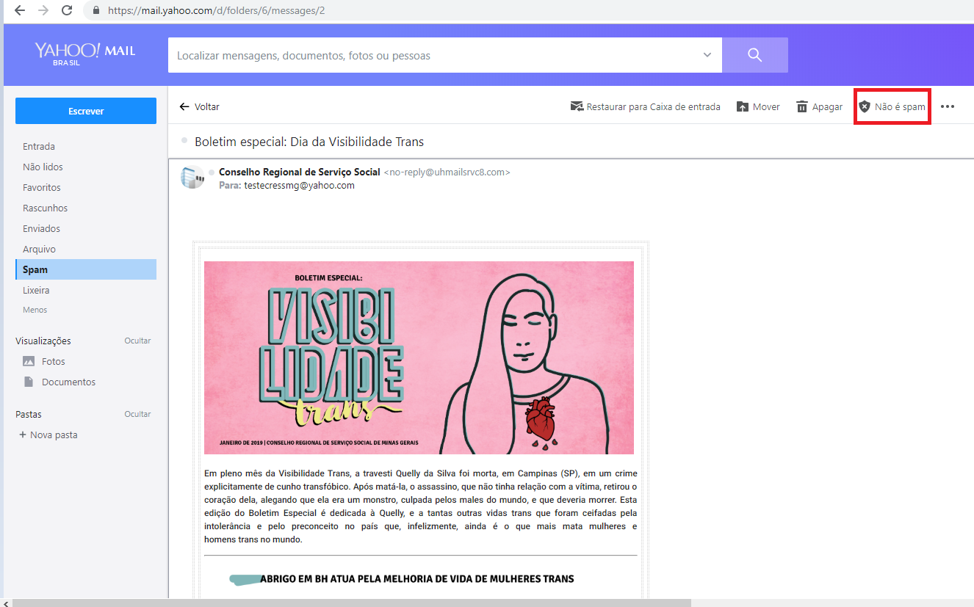Expand the search options dropdown arrow
The image size is (974, 607).
click(707, 55)
